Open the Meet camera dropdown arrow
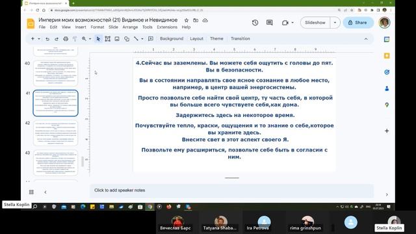416x234 pixels. click(292, 23)
